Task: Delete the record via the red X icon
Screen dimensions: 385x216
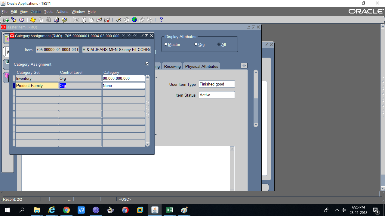Action: (x=106, y=19)
